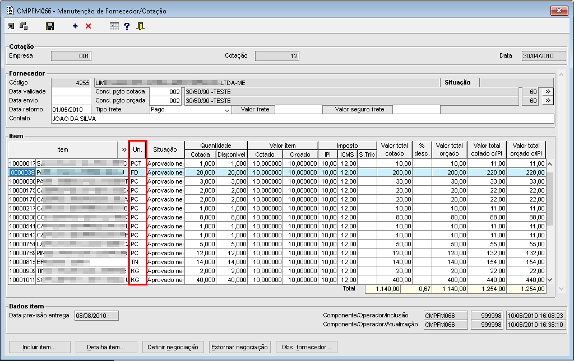Click the item grid scrollbar down arrow
574x361 pixels.
coord(549,280)
